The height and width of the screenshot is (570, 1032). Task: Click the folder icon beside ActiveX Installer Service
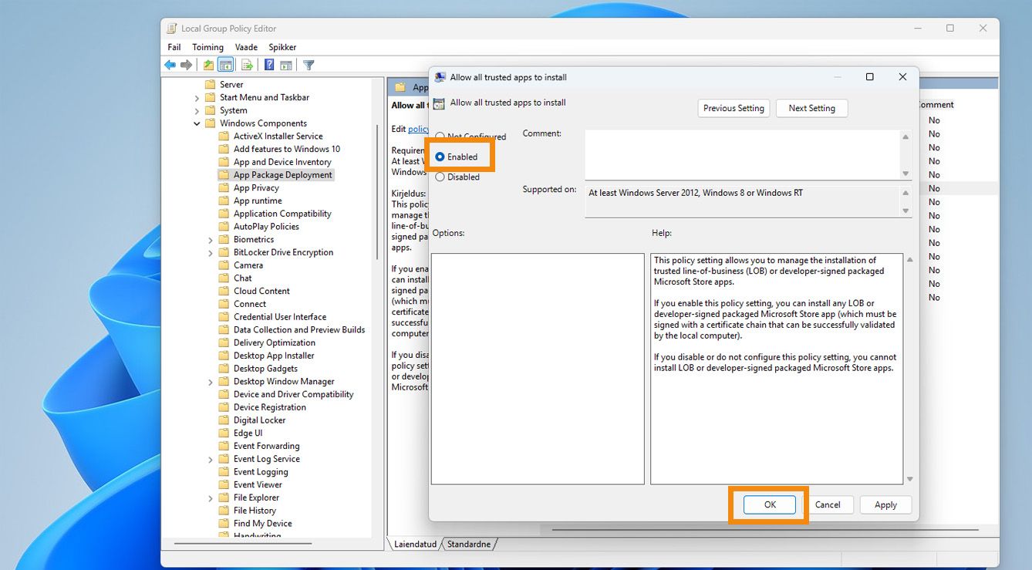click(224, 137)
